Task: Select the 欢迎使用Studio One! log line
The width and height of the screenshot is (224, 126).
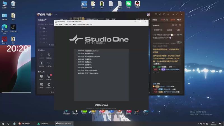Action: pyautogui.click(x=92, y=51)
